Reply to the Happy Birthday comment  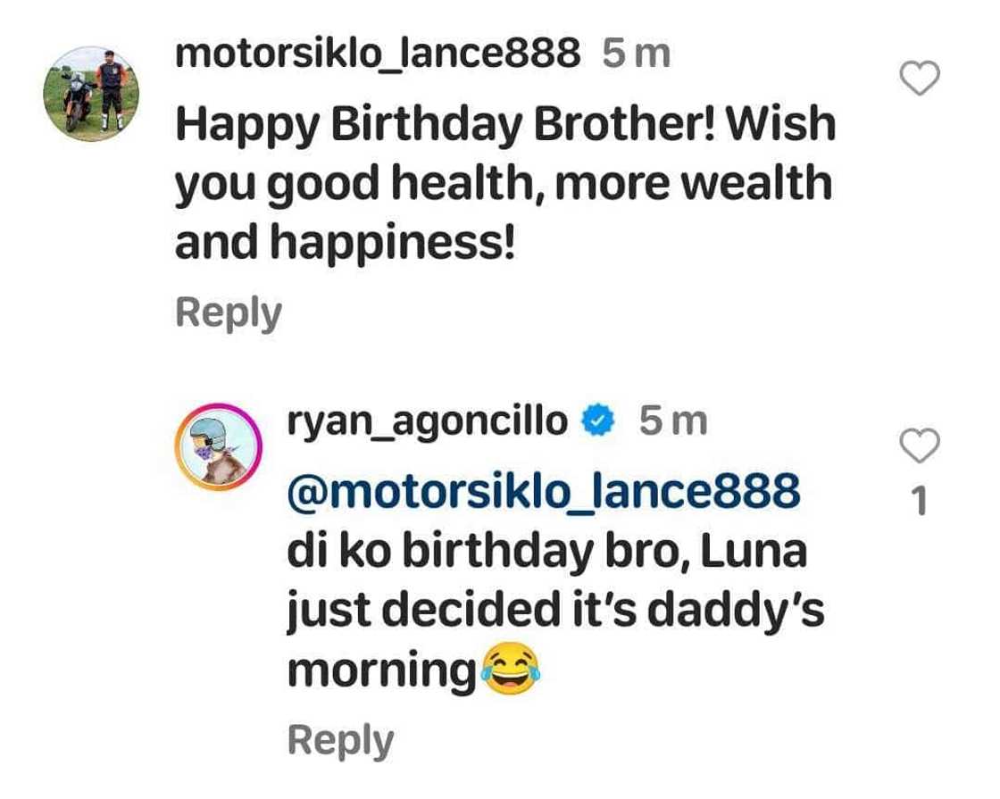pos(229,313)
